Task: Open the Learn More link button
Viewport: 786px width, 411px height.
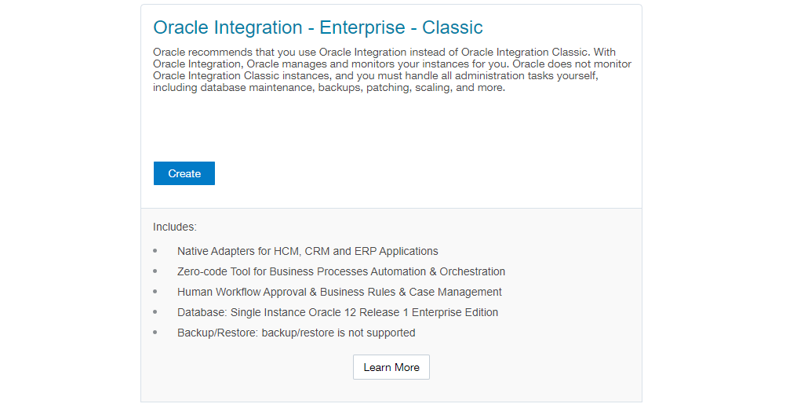Action: coord(391,367)
